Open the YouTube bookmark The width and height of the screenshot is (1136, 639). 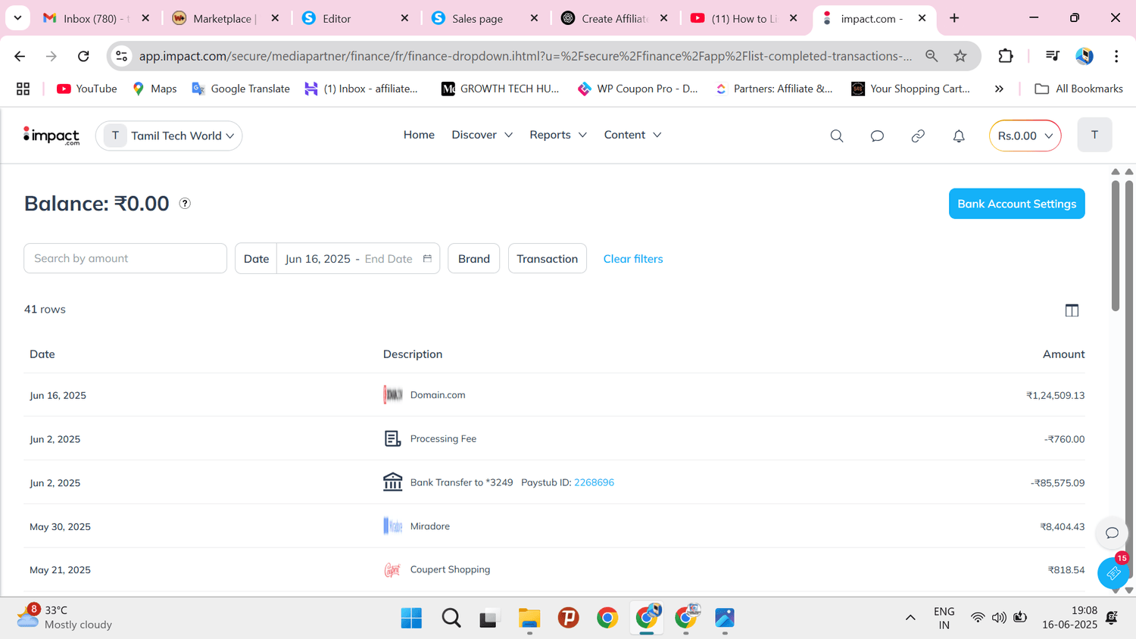click(86, 89)
